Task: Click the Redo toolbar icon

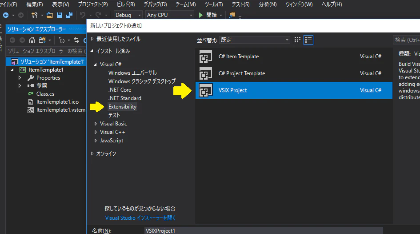Action: pyautogui.click(x=98, y=15)
